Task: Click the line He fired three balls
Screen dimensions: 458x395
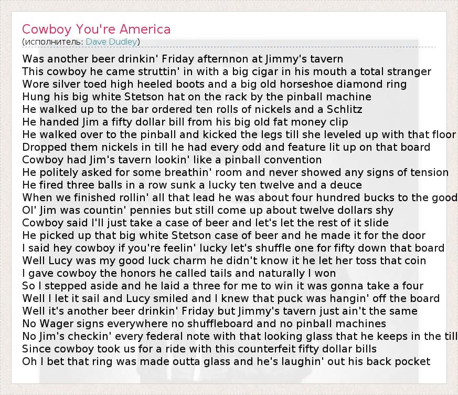Action: [192, 185]
